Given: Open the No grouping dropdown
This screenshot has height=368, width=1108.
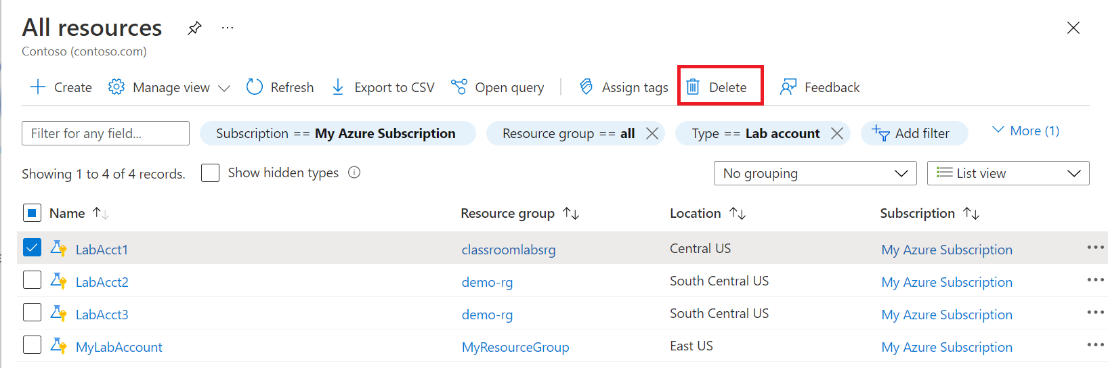Looking at the screenshot, I should coord(815,173).
